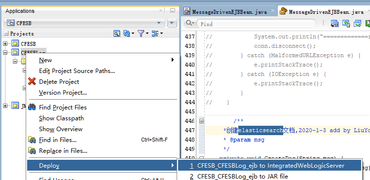Click the System.out.println code line
Screen dimensions: 370x180
[x=312, y=37]
